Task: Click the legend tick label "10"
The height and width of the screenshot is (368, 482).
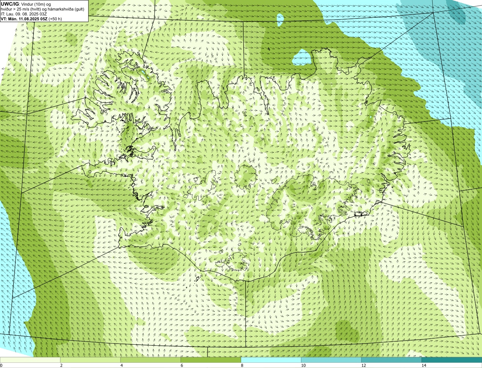Action: 303,365
